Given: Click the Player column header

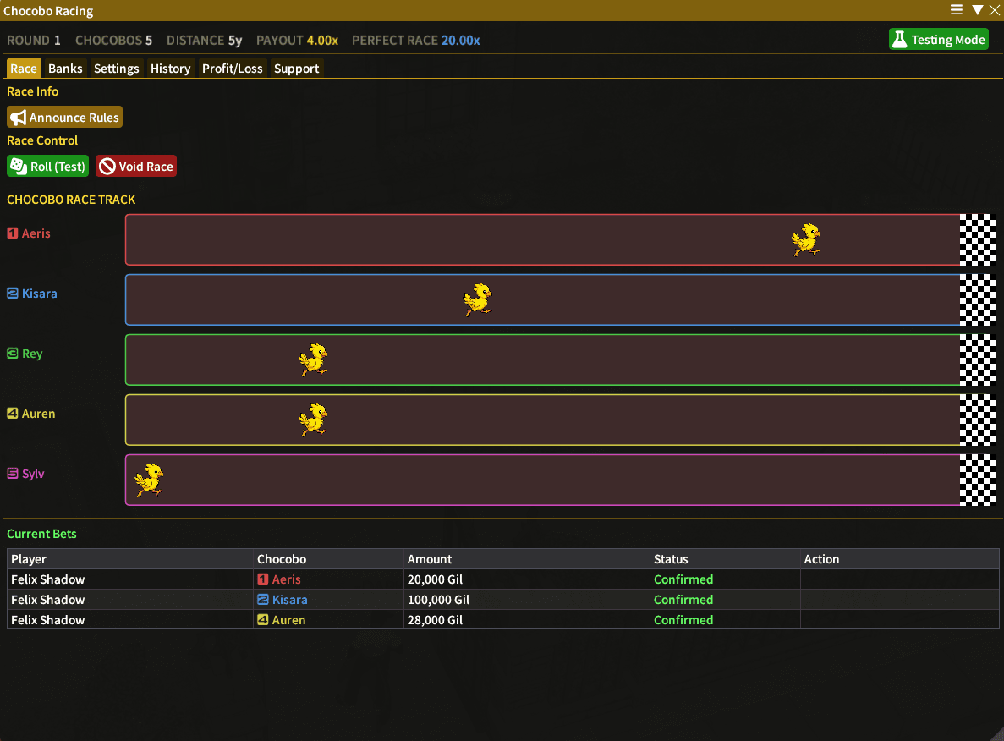Looking at the screenshot, I should [x=130, y=559].
